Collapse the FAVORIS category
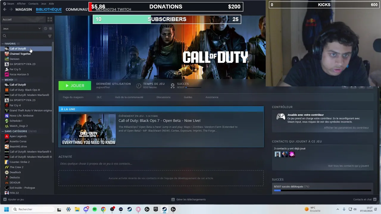 pyautogui.click(x=3, y=44)
